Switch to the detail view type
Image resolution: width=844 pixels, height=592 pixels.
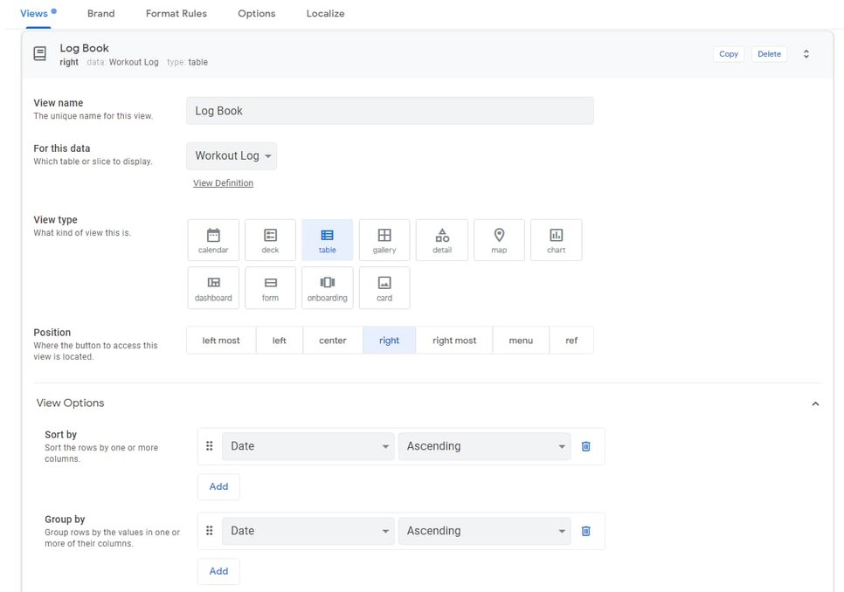pos(441,239)
